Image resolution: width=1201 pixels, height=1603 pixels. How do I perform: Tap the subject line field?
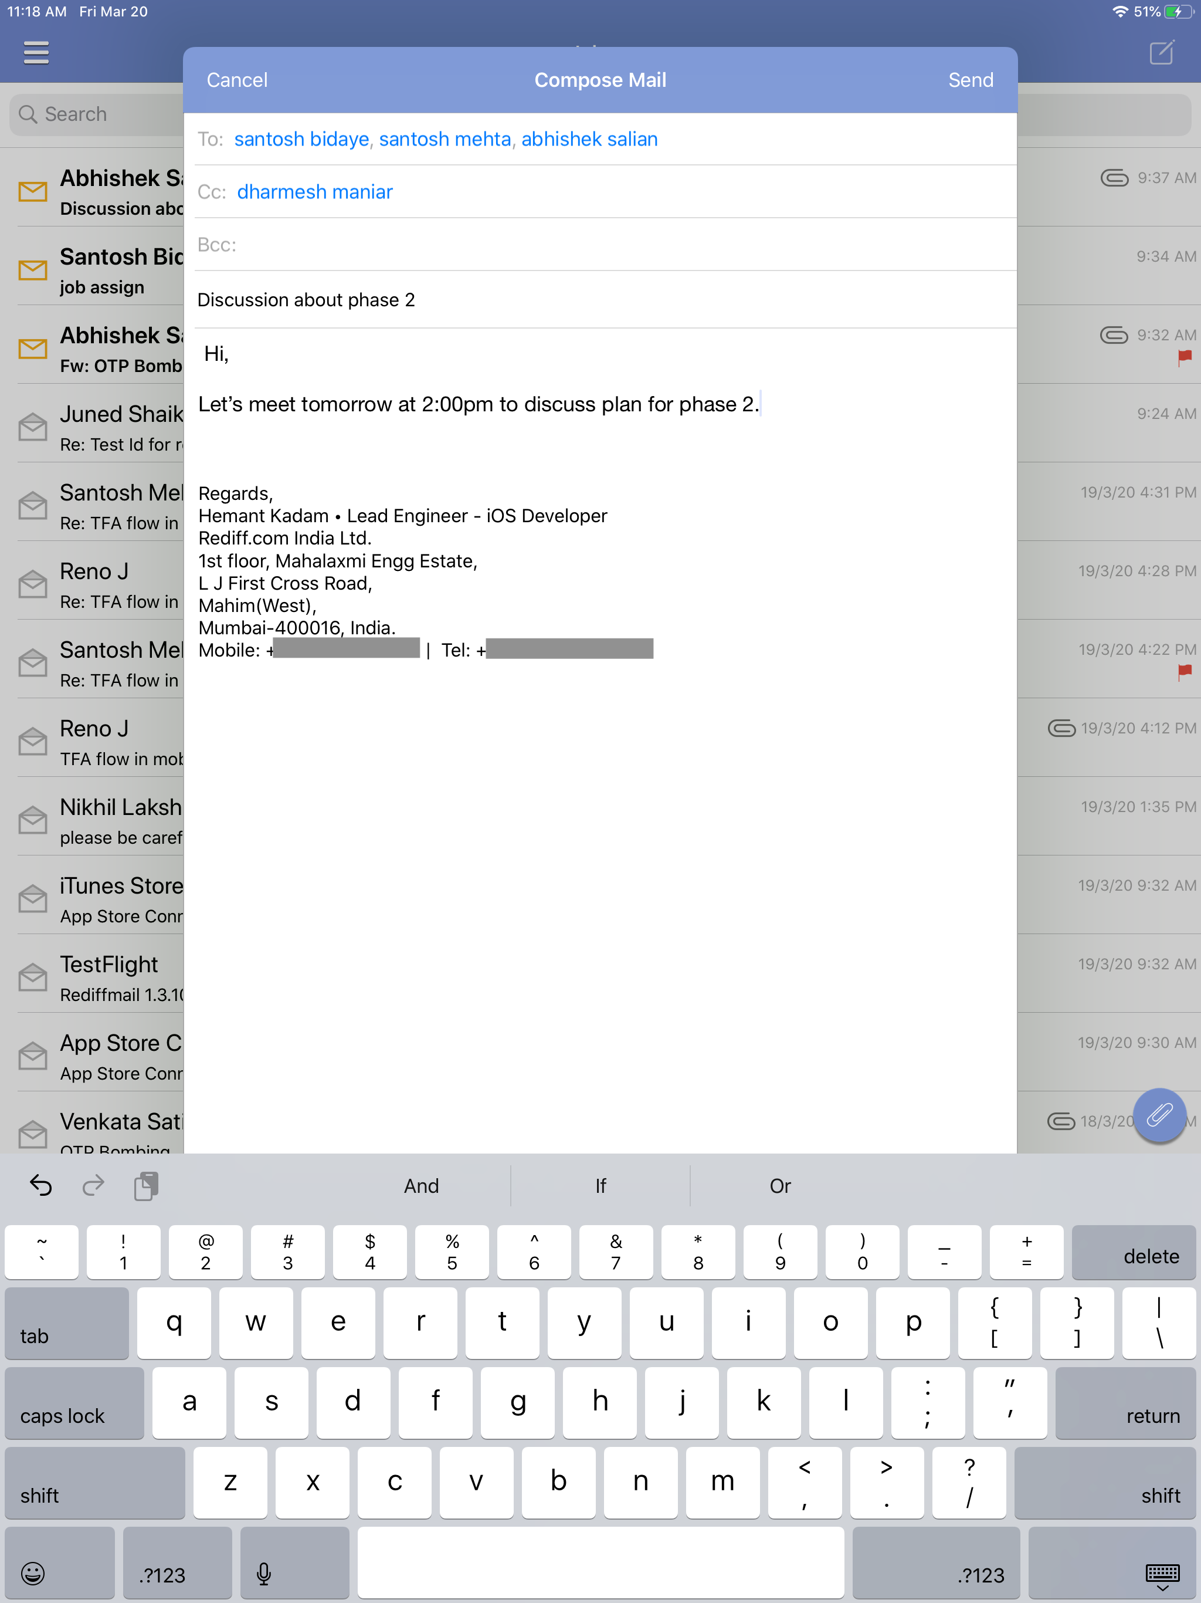(600, 300)
